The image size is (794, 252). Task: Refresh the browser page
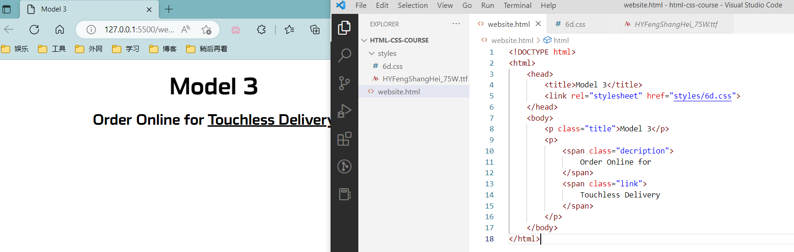coord(34,30)
